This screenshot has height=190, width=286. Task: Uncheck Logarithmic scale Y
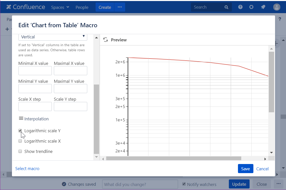pyautogui.click(x=20, y=131)
